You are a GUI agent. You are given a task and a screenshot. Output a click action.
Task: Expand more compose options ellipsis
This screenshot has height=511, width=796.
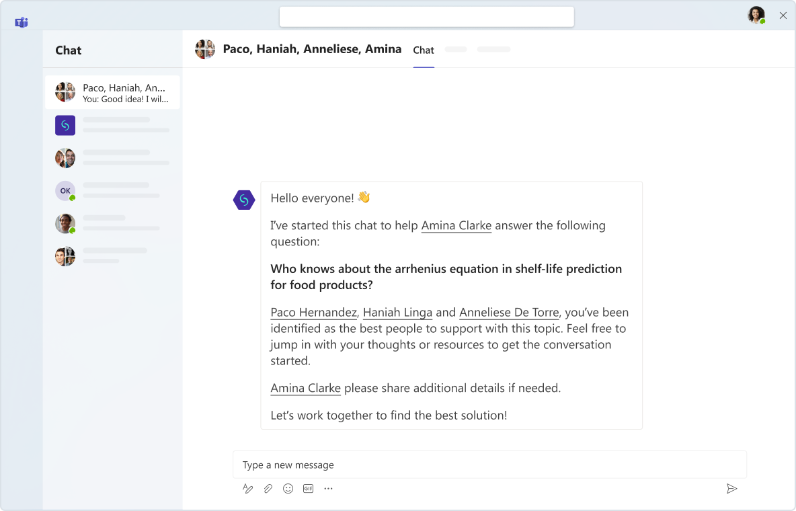coord(328,489)
